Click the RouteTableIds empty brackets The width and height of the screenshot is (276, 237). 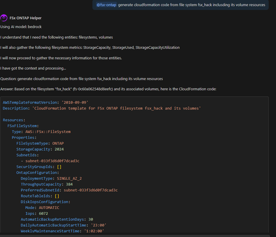pos(57,196)
